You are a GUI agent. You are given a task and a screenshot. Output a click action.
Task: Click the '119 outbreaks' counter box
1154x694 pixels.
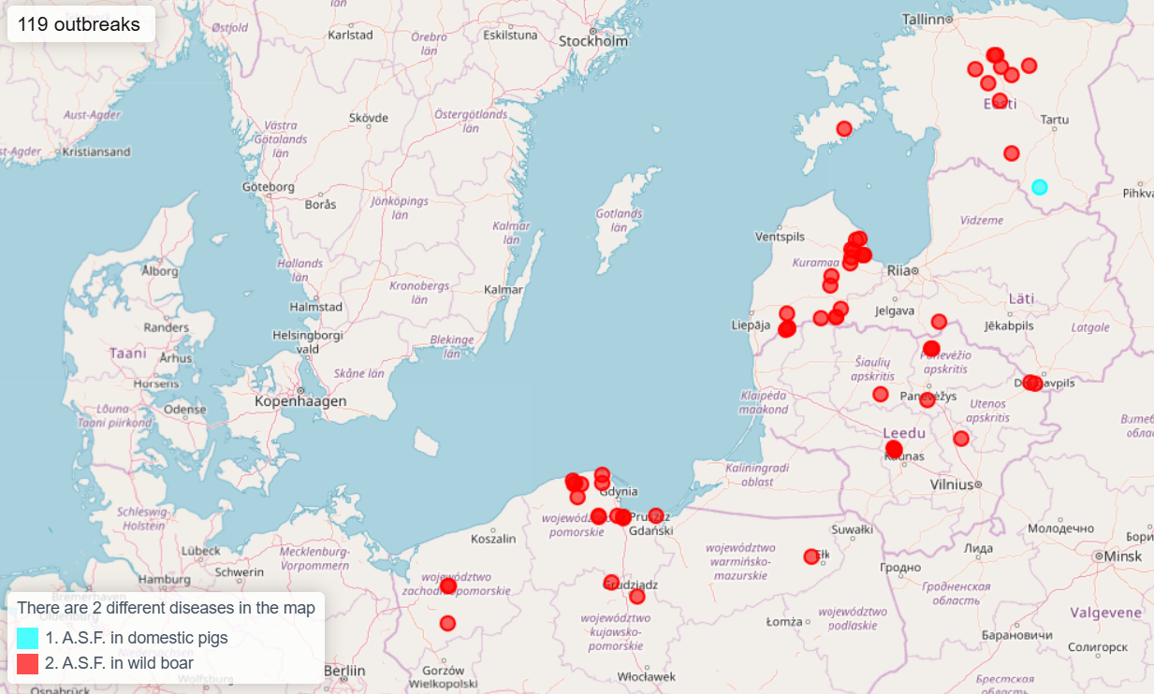coord(80,24)
